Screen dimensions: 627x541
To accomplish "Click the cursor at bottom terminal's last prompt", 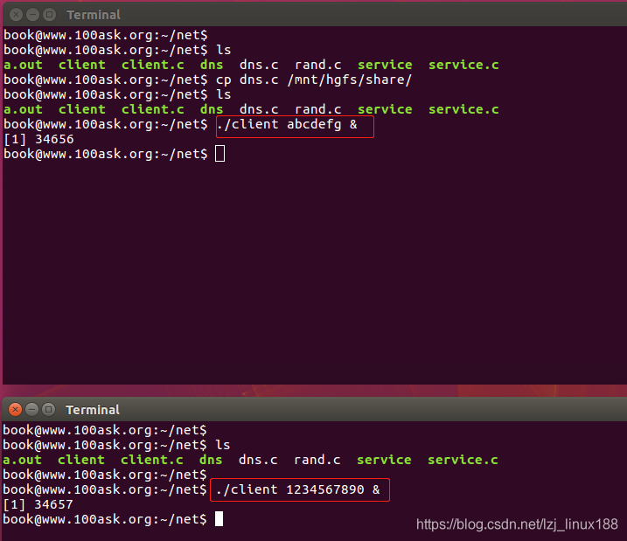I will (219, 519).
